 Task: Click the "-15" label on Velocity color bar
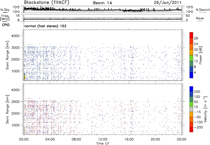[197, 112]
